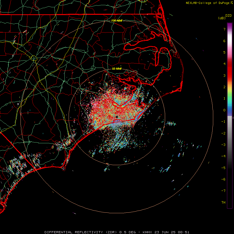Image resolution: width=234 pixels, height=234 pixels.
Task: Click the -5 value on the dB scale
Action: (x=223, y=168)
